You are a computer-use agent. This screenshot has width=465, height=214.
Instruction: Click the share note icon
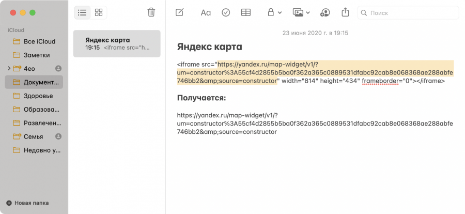(346, 12)
